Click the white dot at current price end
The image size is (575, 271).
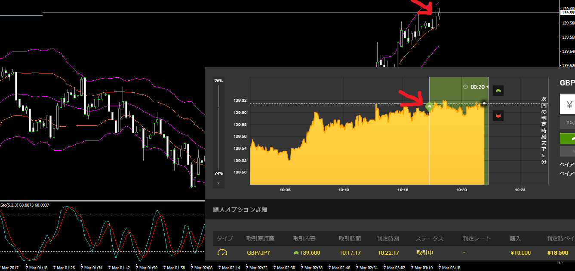[x=484, y=103]
